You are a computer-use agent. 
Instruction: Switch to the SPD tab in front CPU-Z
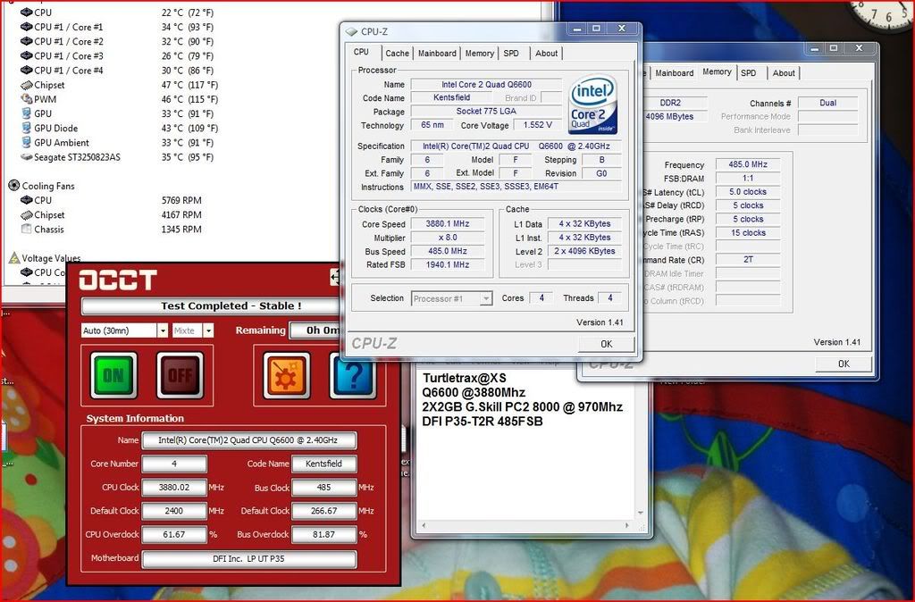tap(511, 53)
